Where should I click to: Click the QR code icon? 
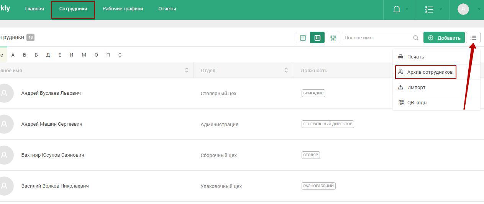pyautogui.click(x=401, y=103)
